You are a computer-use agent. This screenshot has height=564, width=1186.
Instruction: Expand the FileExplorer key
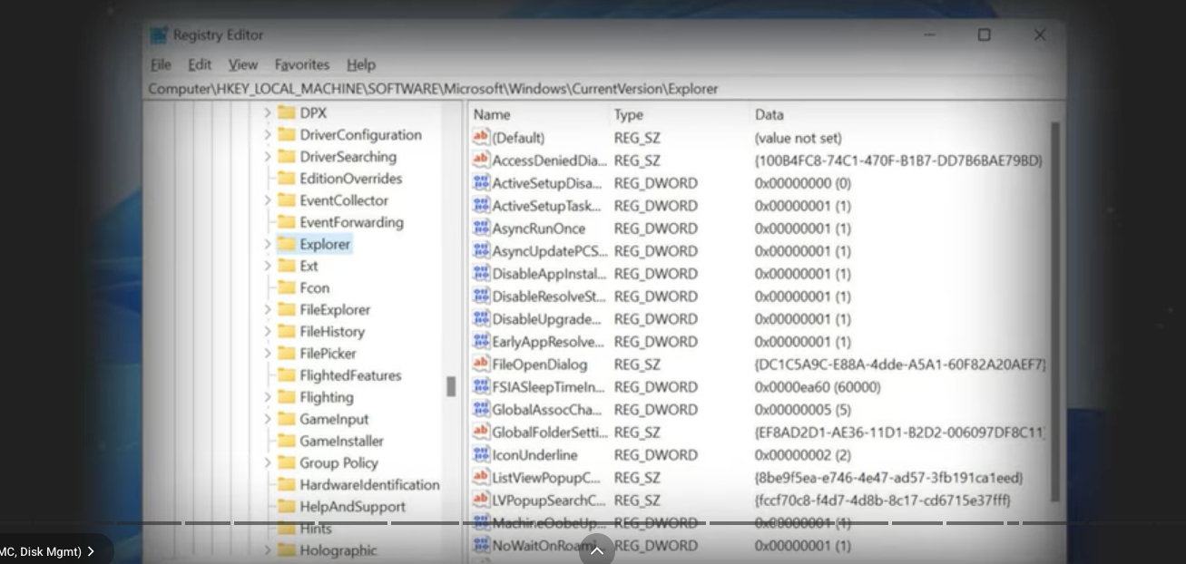pyautogui.click(x=267, y=310)
